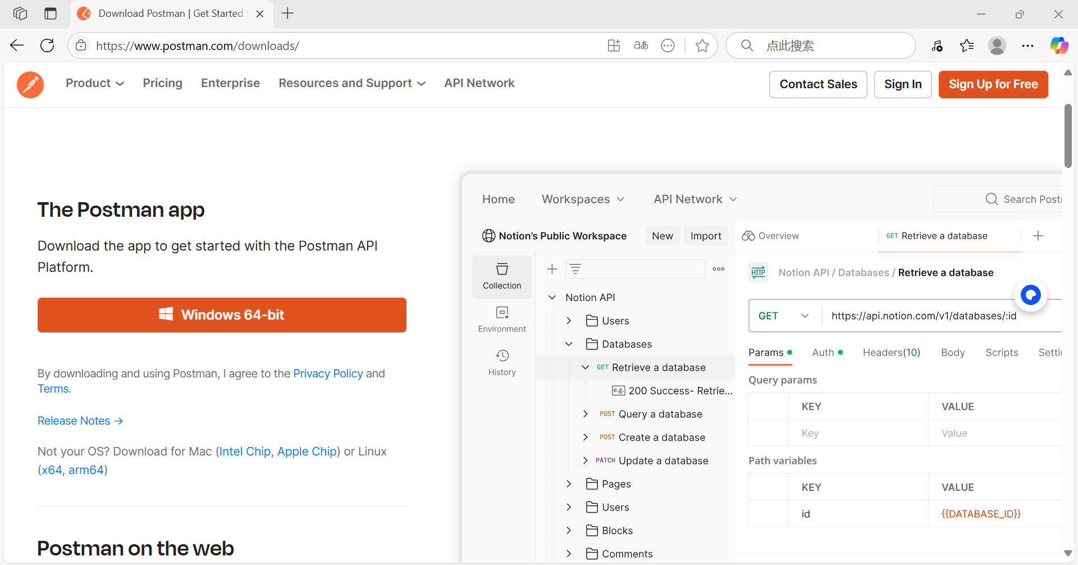This screenshot has height=565, width=1078.
Task: Switch to the Auth tab
Action: [x=828, y=353]
